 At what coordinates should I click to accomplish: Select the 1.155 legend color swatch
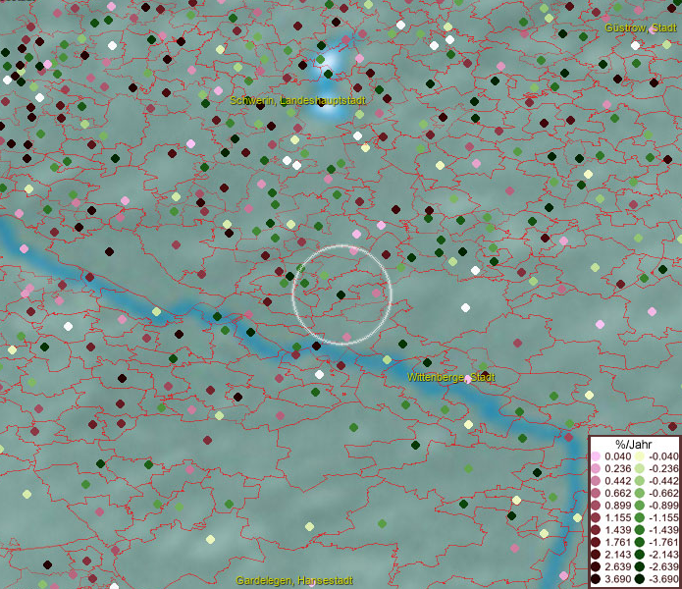pos(596,517)
